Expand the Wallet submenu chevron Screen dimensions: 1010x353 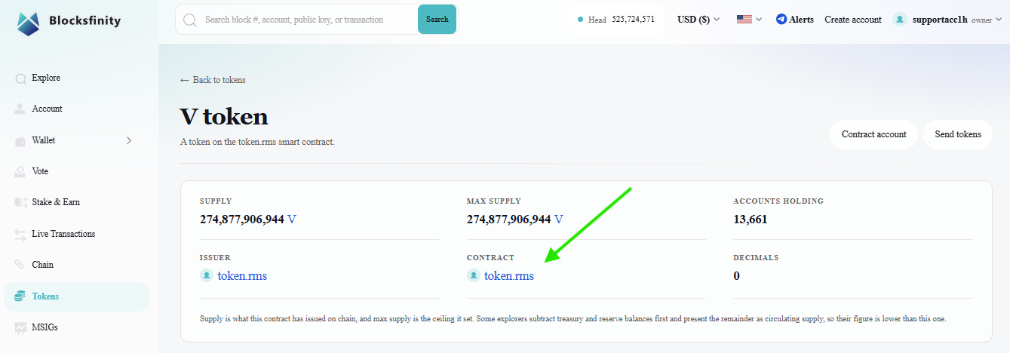(129, 140)
